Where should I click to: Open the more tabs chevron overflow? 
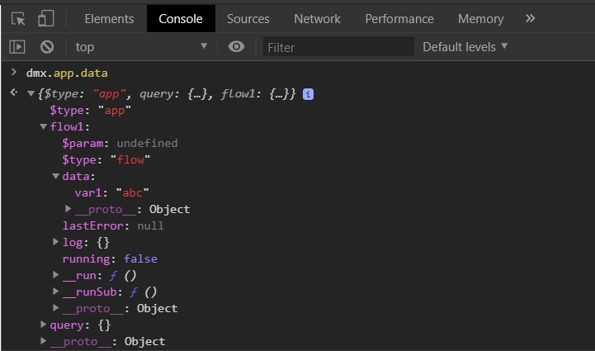point(530,18)
